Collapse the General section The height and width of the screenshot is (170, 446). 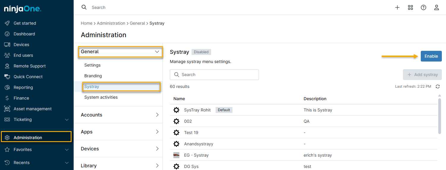pyautogui.click(x=157, y=52)
